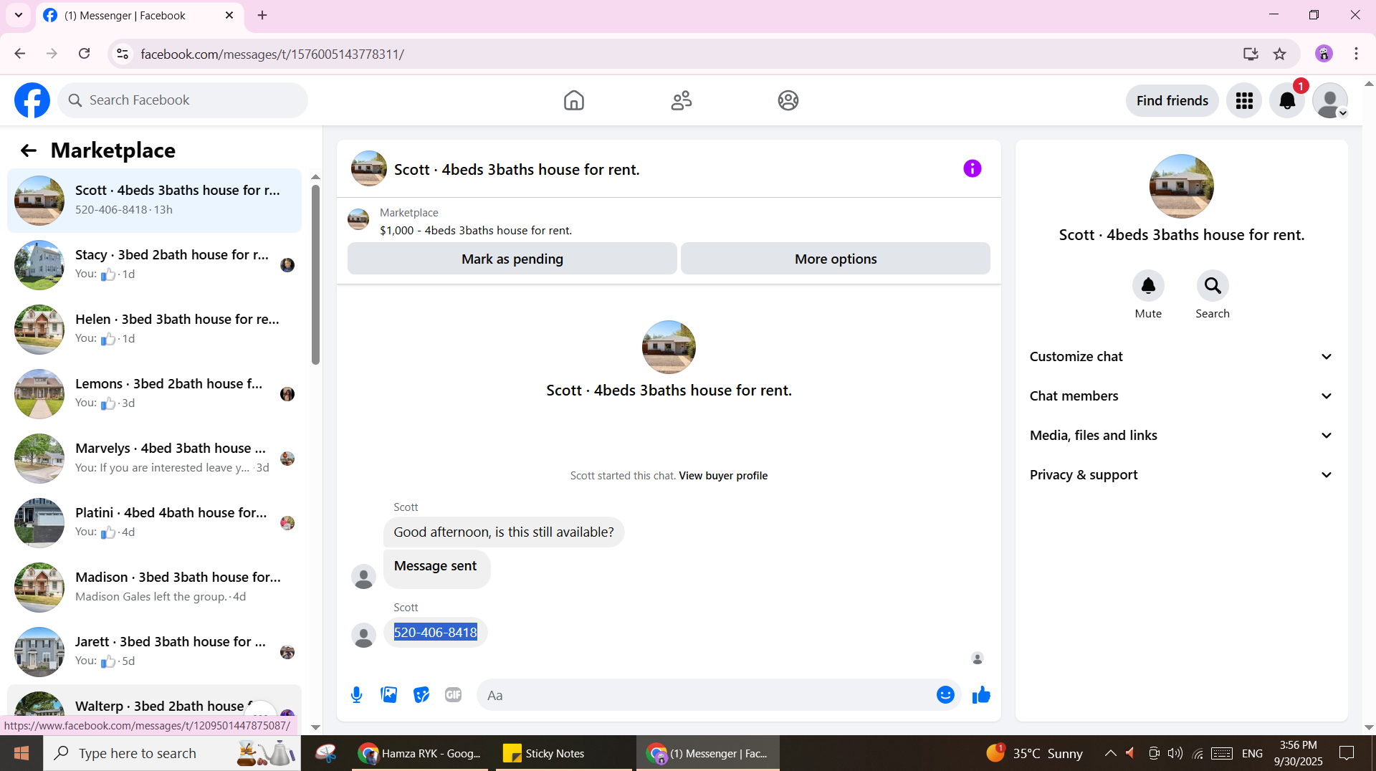Click More options for the listing
The image size is (1376, 771).
point(836,259)
